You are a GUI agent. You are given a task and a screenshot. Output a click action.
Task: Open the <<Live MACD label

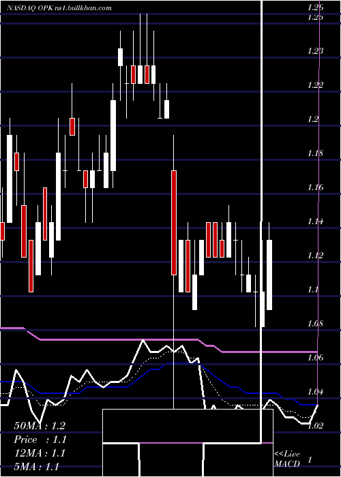287,459
